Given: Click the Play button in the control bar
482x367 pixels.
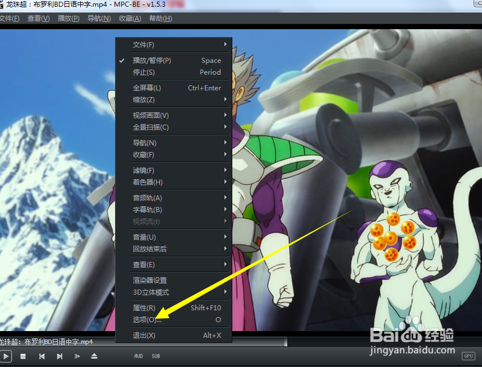Looking at the screenshot, I should [x=6, y=356].
